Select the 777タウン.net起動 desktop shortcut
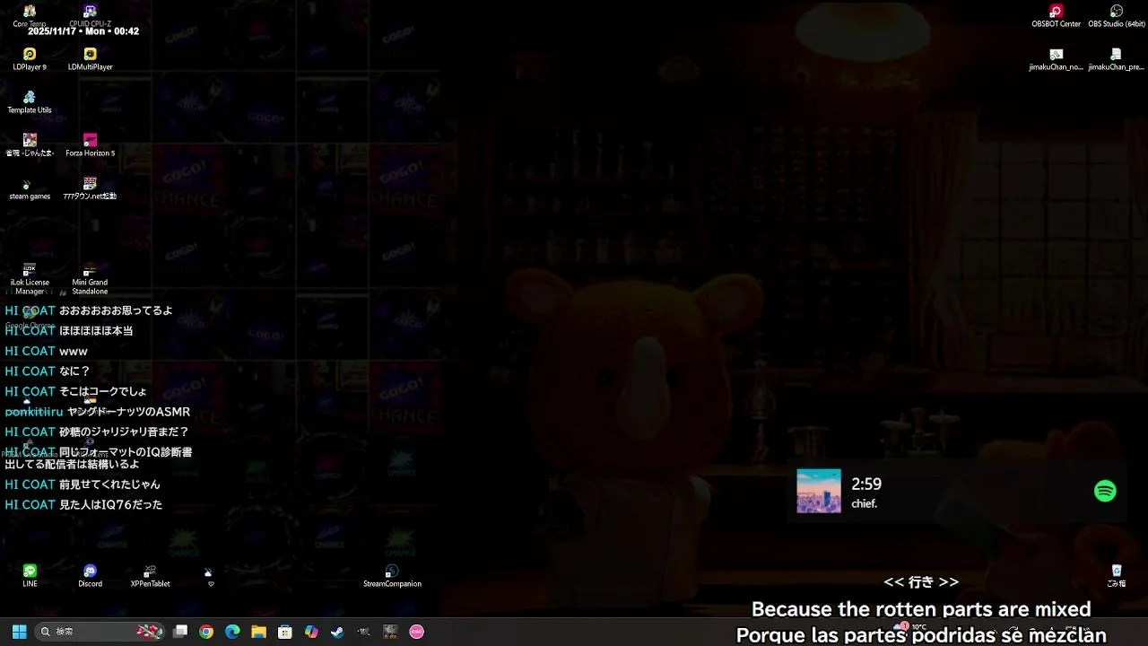Screen dimensions: 1148x646 pos(90,188)
